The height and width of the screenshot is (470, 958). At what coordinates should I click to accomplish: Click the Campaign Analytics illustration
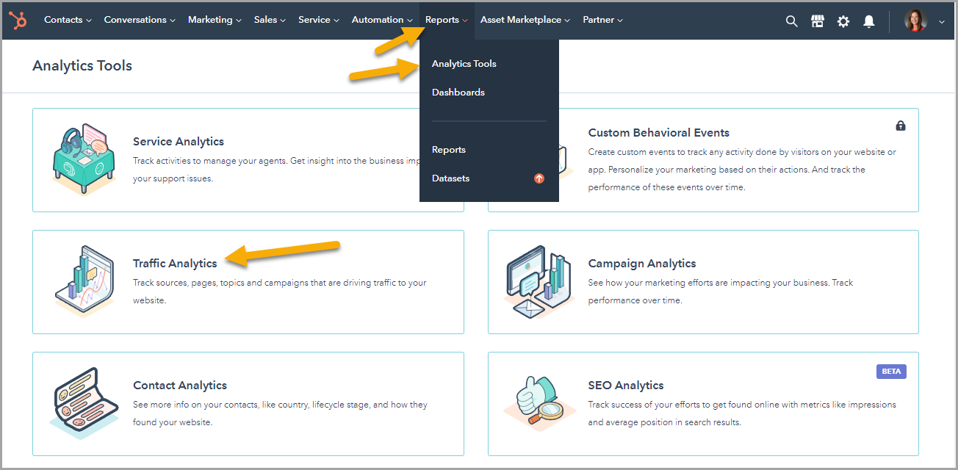pos(539,282)
